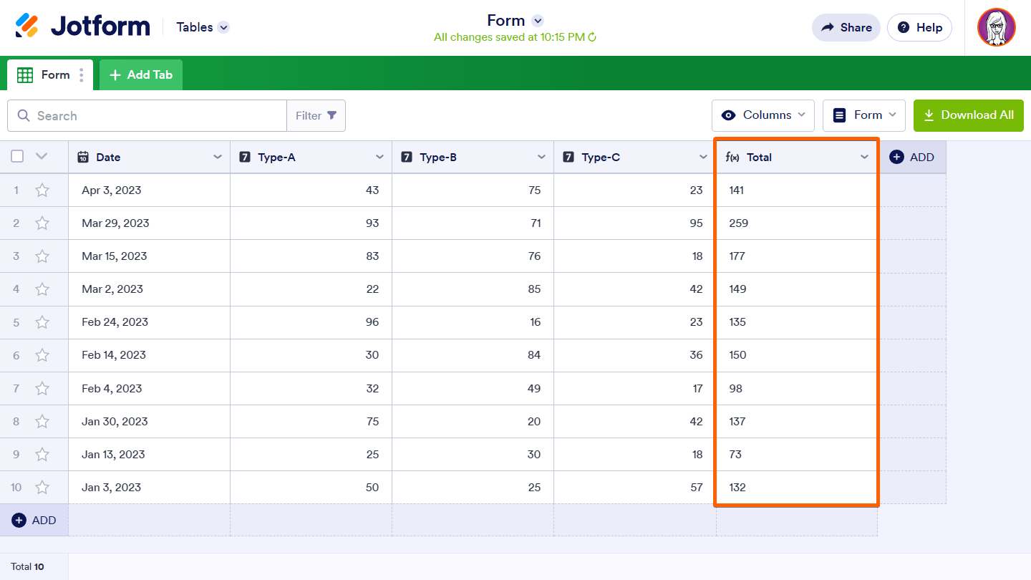Screen dimensions: 1031x580
Task: Click the plus icon to add column
Action: pyautogui.click(x=896, y=158)
